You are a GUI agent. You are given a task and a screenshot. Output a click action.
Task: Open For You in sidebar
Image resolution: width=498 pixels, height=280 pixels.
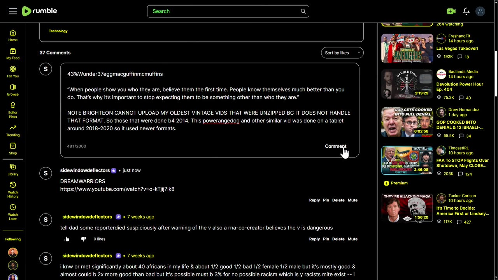pos(13,72)
